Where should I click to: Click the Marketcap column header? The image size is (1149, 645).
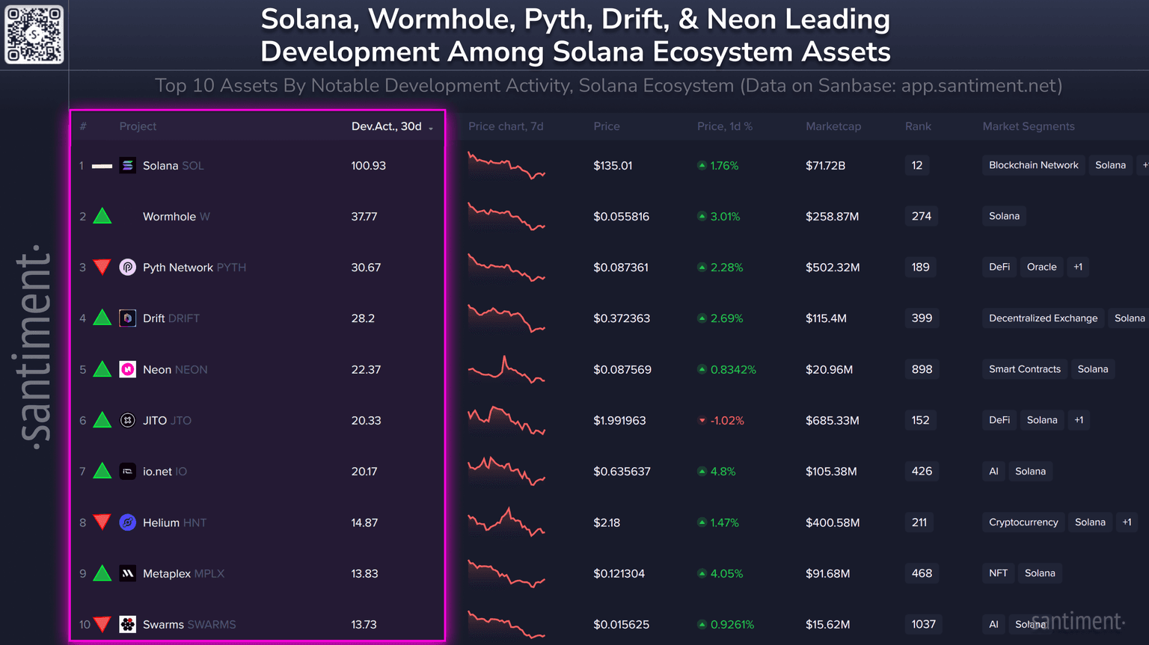click(x=833, y=126)
